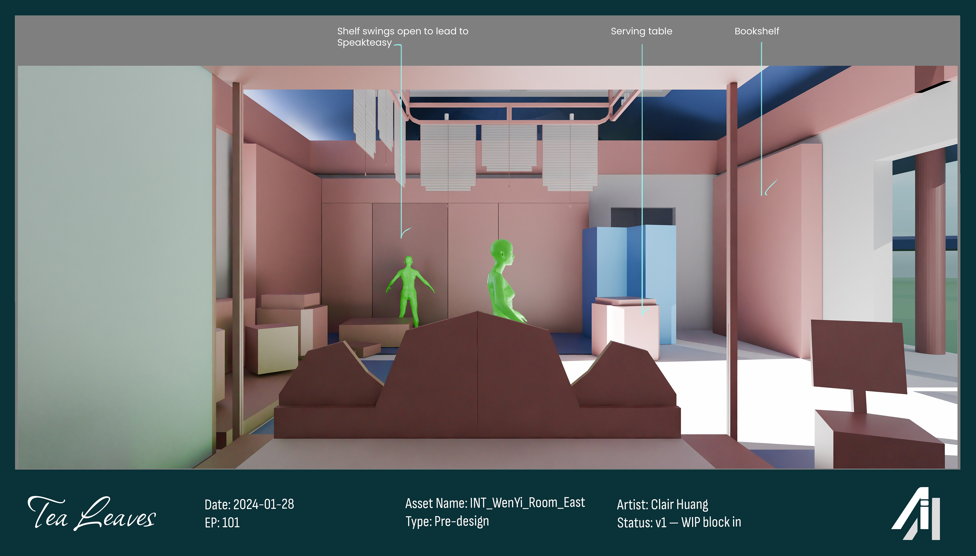Click the EP: 101 text
The width and height of the screenshot is (976, 556).
(x=222, y=522)
